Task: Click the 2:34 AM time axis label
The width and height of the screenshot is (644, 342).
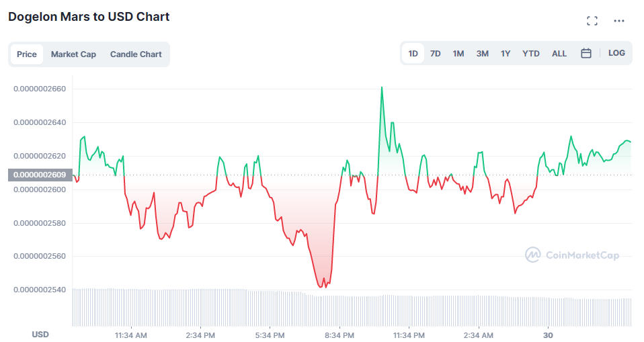Action: point(479,335)
